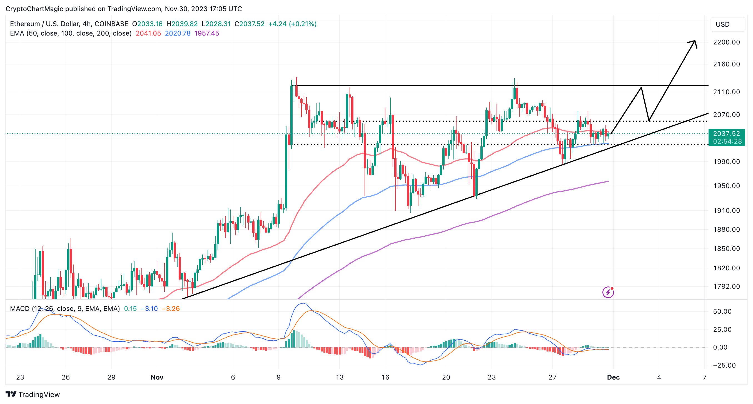The height and width of the screenshot is (404, 753).
Task: Click the 2200.00 price axis label
Action: point(726,42)
